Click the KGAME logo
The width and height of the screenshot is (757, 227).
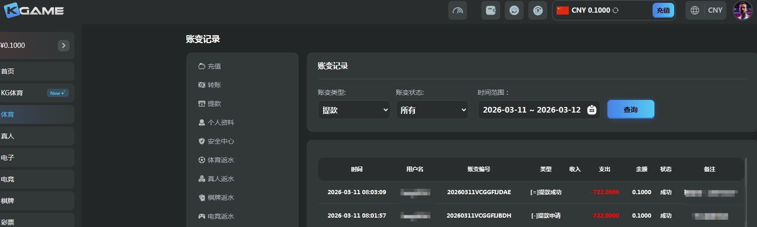(x=33, y=10)
